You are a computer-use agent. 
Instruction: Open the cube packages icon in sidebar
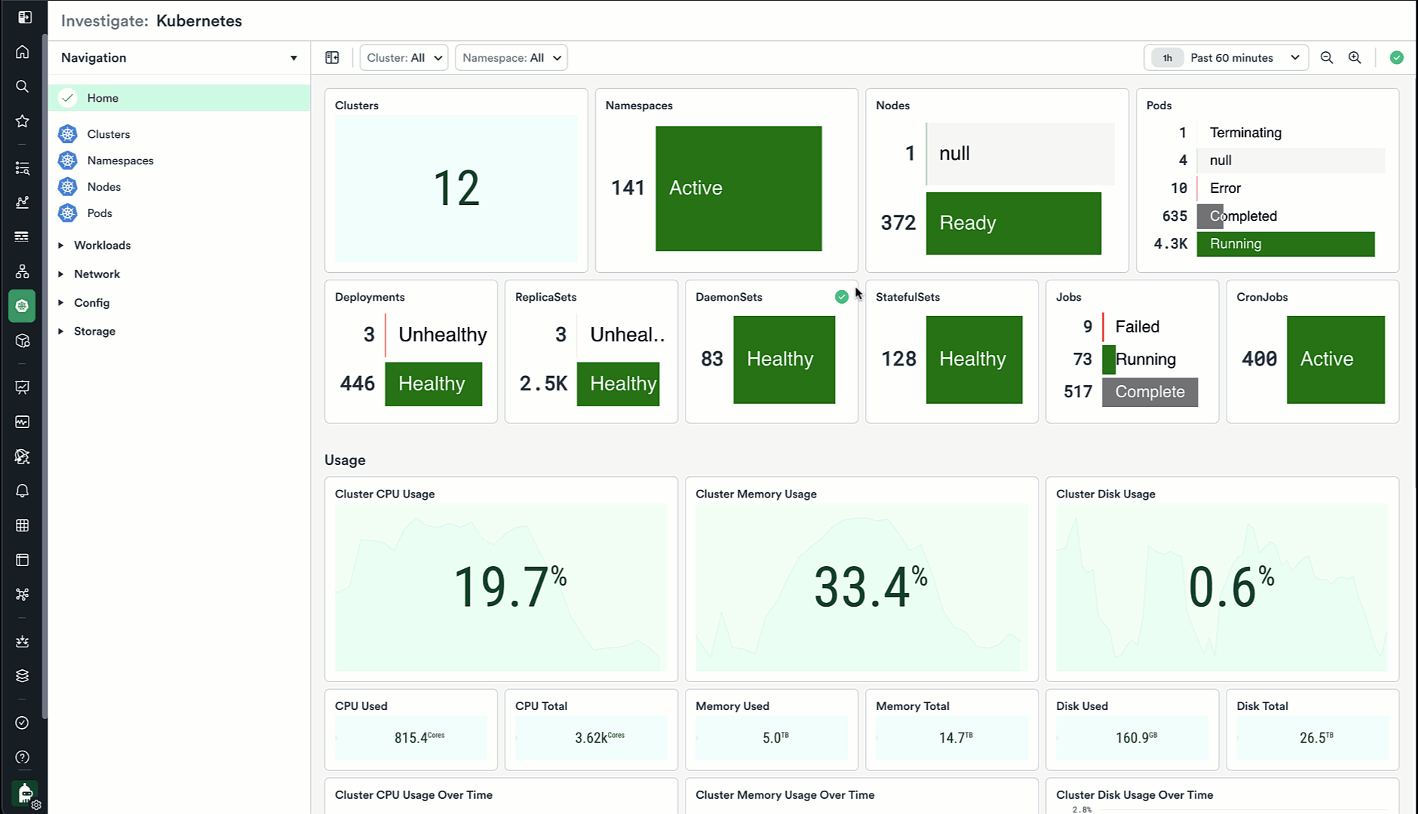point(23,341)
